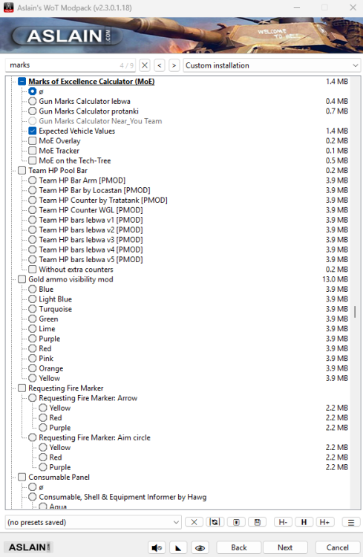Select Team HP Counter by Tratatank

coord(33,200)
